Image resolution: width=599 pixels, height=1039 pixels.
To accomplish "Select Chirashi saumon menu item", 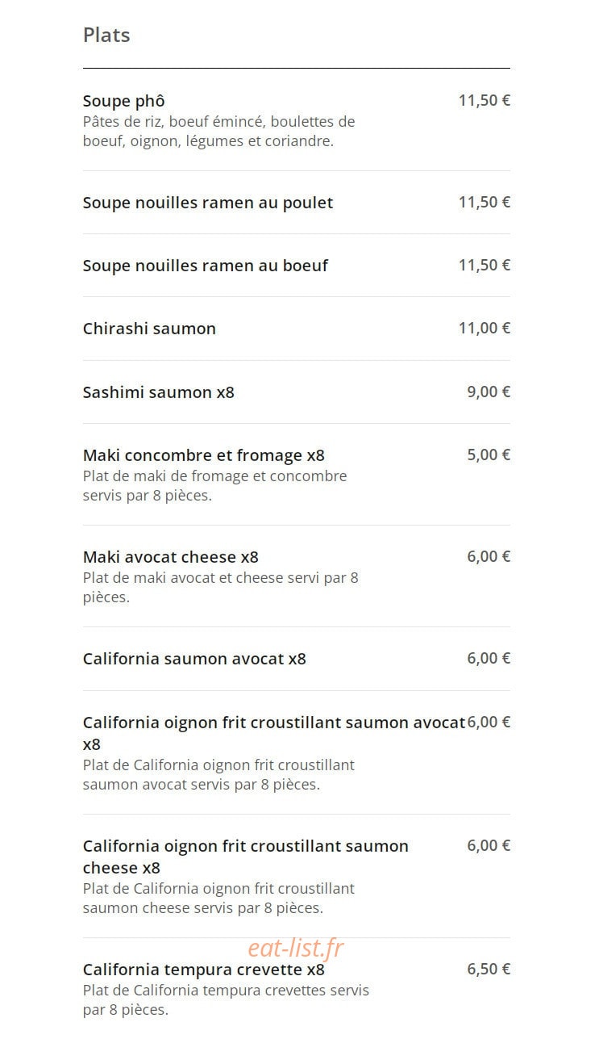I will (149, 329).
